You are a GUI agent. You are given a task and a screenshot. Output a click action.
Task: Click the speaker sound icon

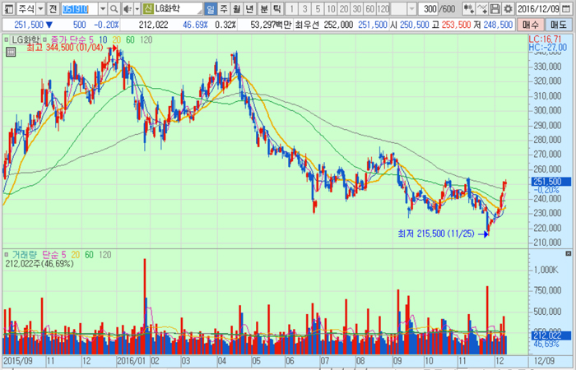[128, 8]
